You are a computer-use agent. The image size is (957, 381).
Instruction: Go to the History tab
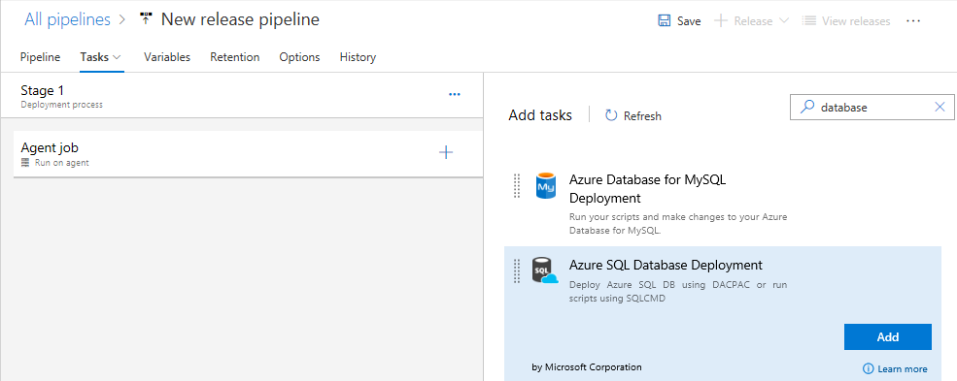(x=358, y=57)
